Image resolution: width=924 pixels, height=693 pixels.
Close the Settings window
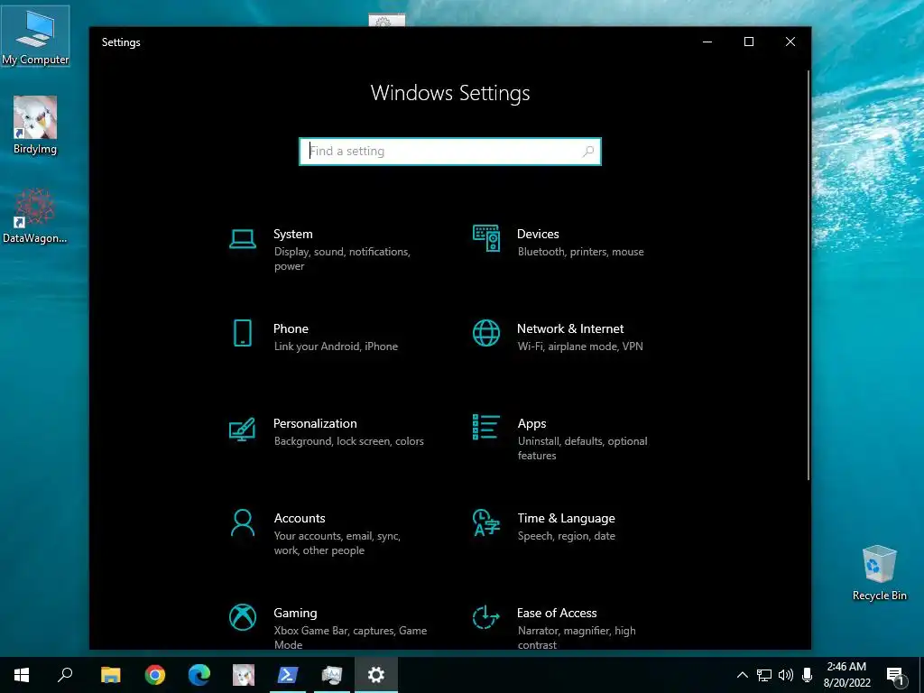pos(790,42)
